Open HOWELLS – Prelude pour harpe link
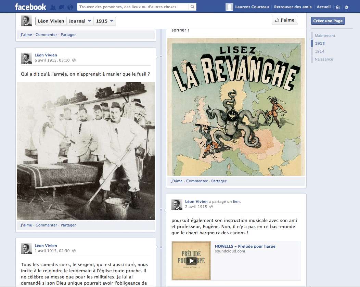Viewport: 360px width, 287px height. (245, 246)
